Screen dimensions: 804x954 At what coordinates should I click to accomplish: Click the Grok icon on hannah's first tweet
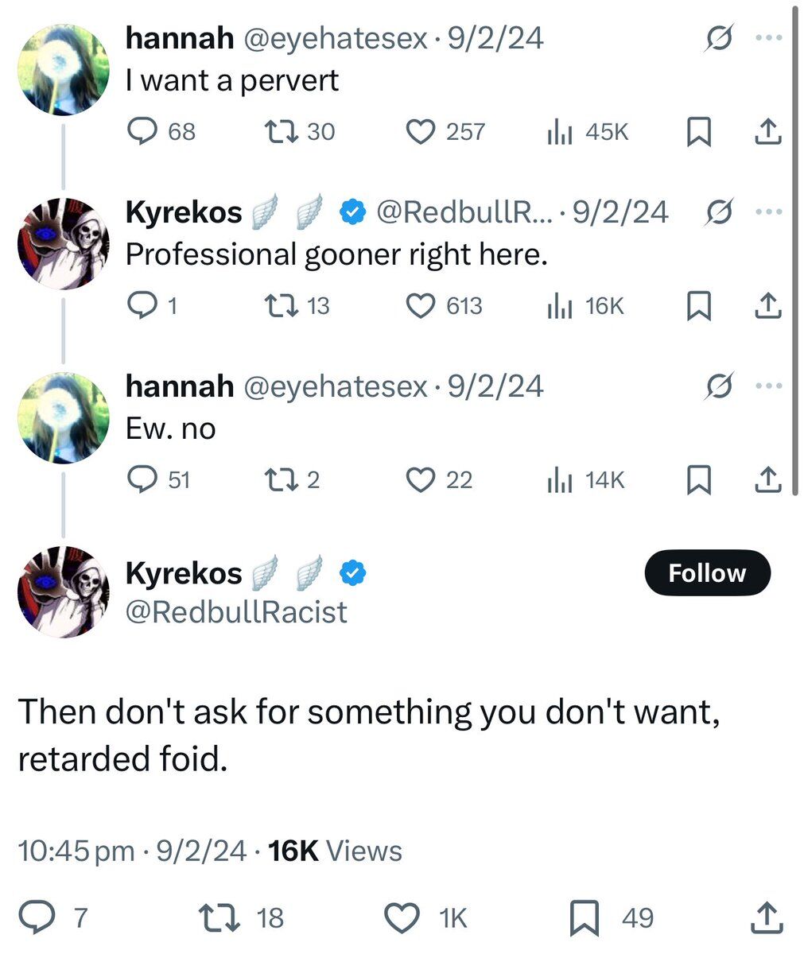coord(720,38)
